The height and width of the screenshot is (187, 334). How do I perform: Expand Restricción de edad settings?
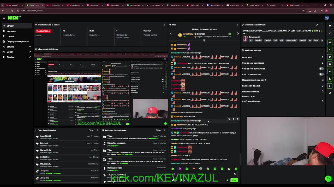323,86
